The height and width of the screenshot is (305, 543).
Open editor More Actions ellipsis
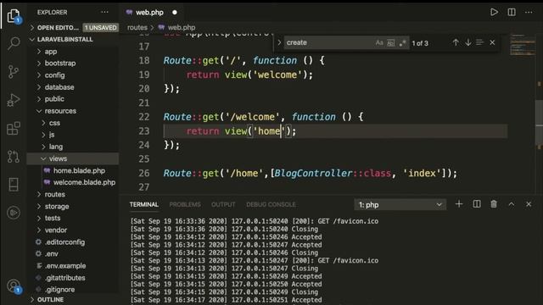pyautogui.click(x=529, y=12)
